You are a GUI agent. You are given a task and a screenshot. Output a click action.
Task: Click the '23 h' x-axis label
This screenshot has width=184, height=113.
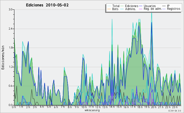(x=175, y=107)
